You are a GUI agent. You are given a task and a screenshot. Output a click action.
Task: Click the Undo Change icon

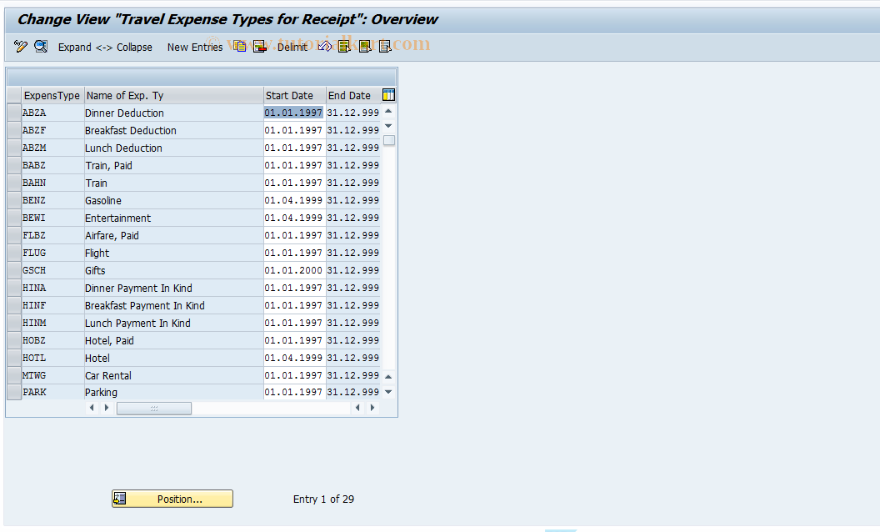pos(324,47)
